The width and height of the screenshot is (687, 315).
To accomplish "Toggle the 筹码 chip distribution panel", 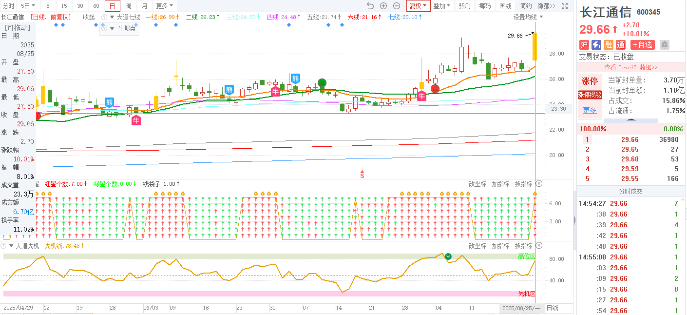I will pos(485,6).
